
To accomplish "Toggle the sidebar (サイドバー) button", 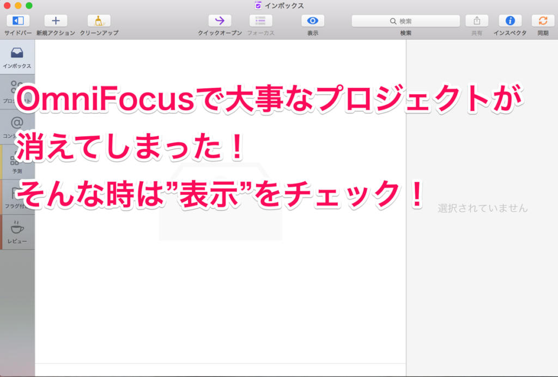I will (18, 21).
